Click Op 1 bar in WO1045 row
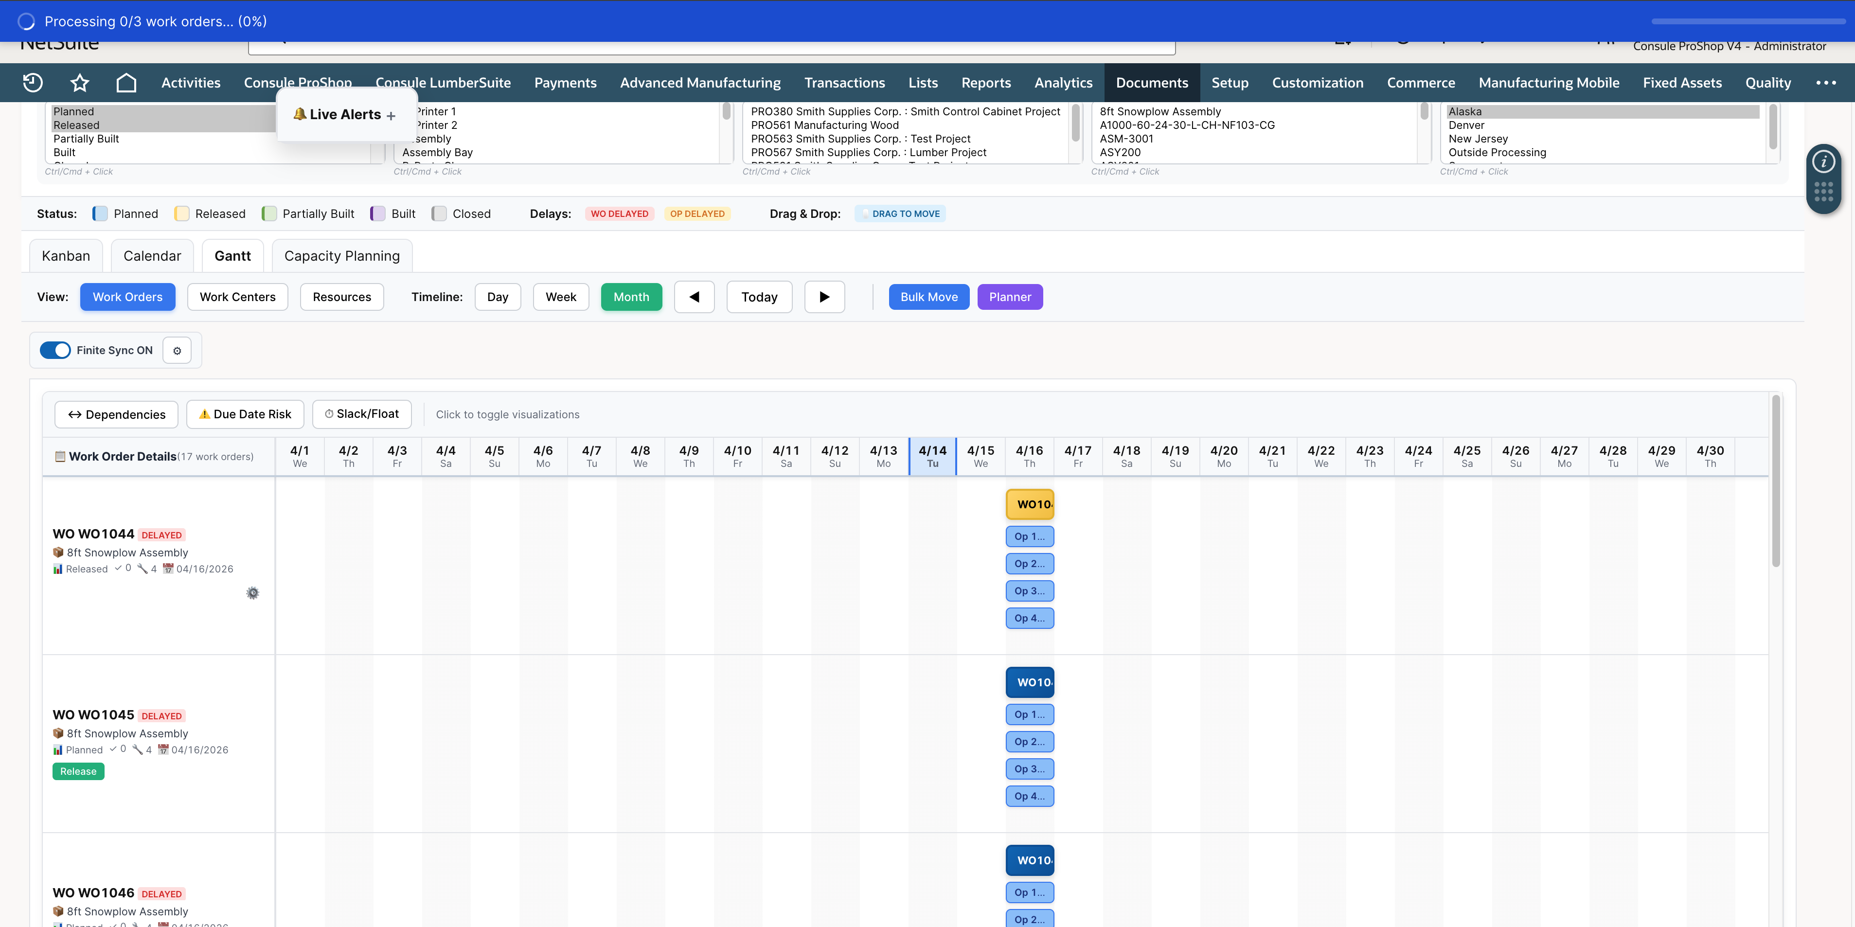The image size is (1855, 927). [x=1030, y=714]
